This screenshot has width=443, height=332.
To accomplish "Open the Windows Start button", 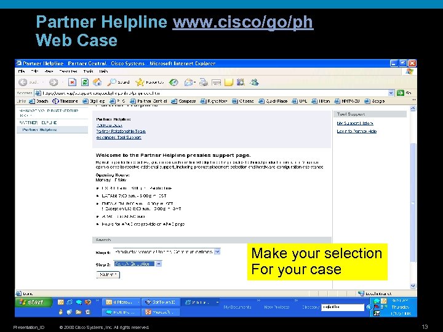I will click(34, 302).
